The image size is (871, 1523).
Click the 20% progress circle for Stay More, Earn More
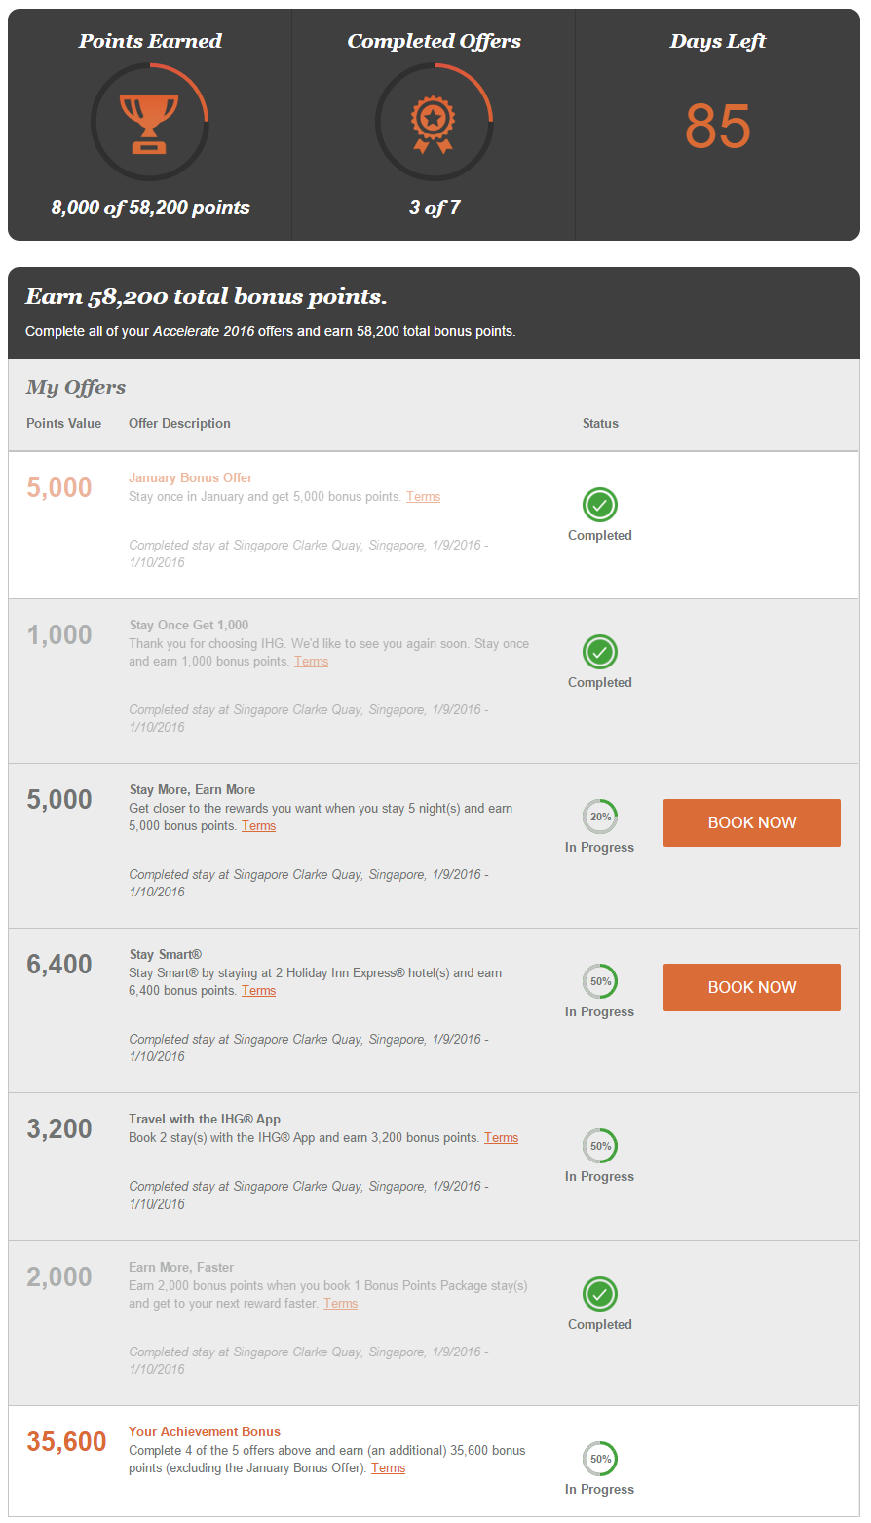600,817
